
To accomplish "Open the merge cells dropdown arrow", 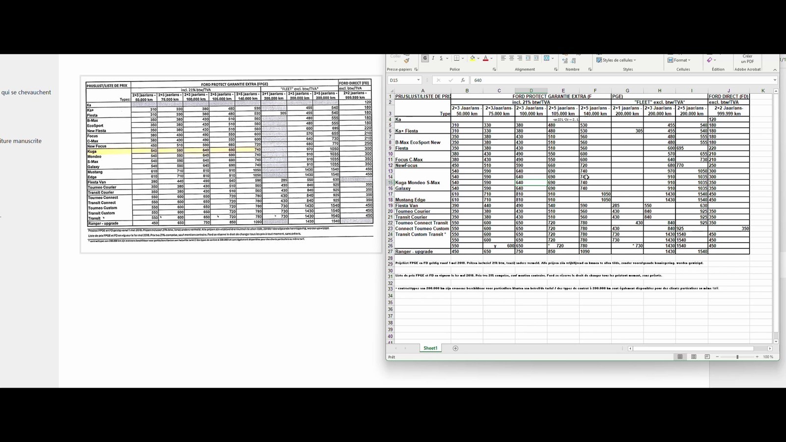I will pyautogui.click(x=553, y=58).
